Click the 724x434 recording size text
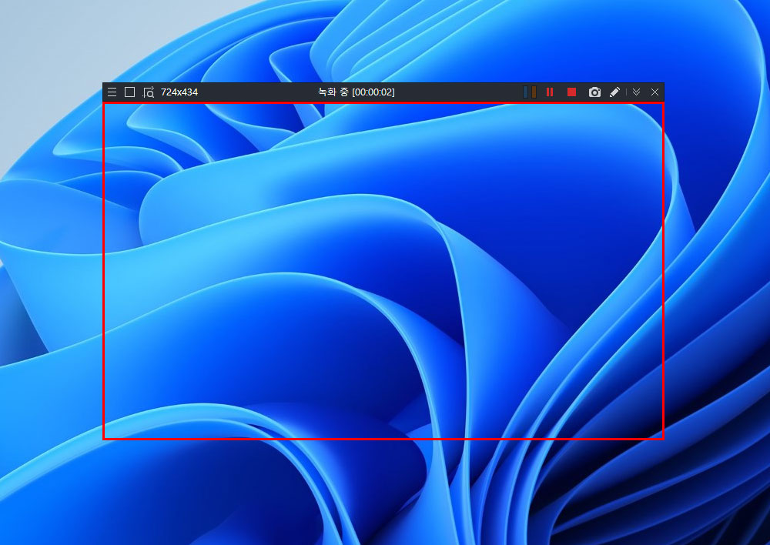The height and width of the screenshot is (545, 770). [179, 92]
